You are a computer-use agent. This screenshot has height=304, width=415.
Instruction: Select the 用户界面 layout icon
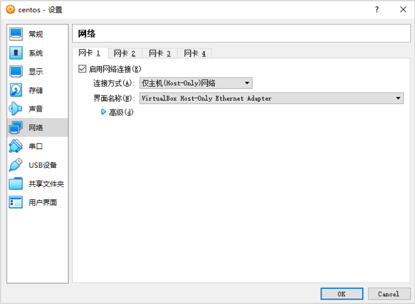[x=16, y=202]
